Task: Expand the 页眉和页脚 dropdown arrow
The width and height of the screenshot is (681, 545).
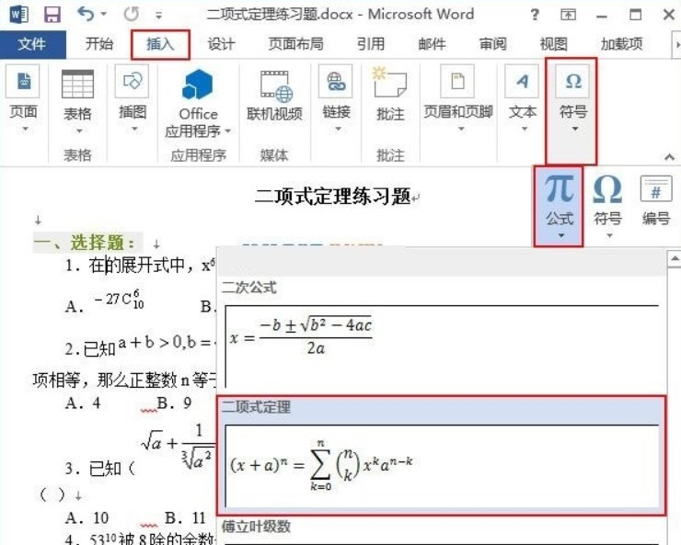Action: click(x=461, y=129)
